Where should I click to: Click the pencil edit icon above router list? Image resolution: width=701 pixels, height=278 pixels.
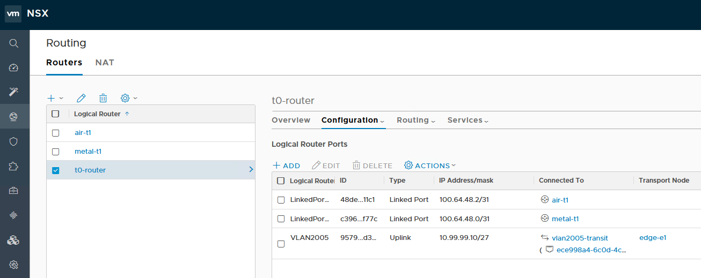point(81,98)
